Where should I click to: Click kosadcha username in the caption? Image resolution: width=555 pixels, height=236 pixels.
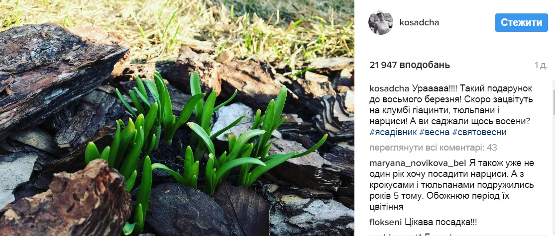click(x=390, y=88)
